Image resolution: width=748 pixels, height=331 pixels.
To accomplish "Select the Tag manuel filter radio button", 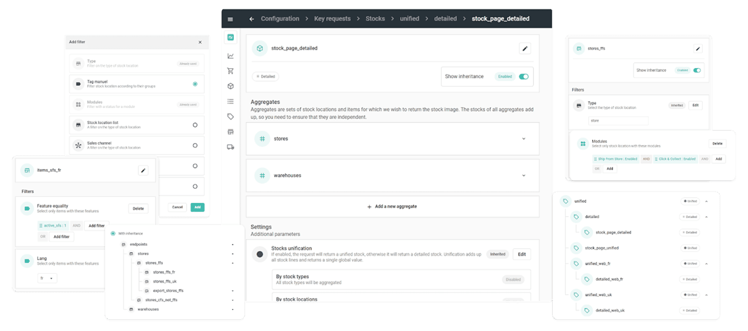I will coord(195,84).
